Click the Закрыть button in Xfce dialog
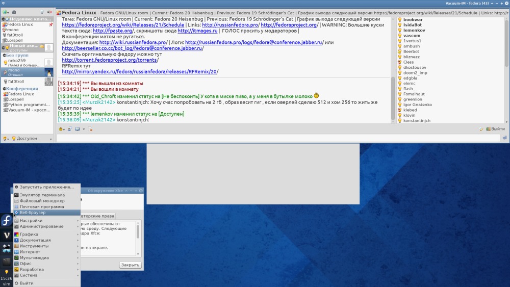The width and height of the screenshot is (510, 287). [x=130, y=265]
